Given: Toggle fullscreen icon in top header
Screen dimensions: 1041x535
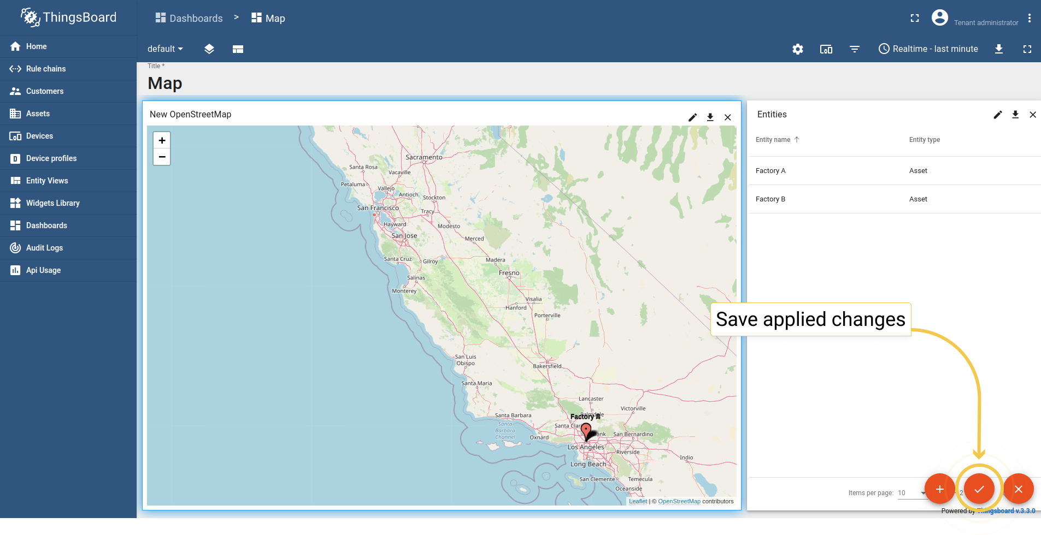Looking at the screenshot, I should 915,18.
